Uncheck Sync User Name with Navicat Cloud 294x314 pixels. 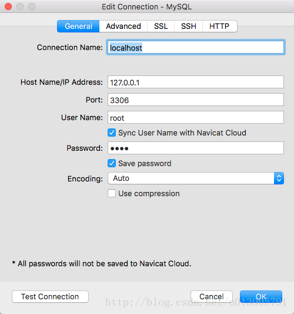pos(112,133)
